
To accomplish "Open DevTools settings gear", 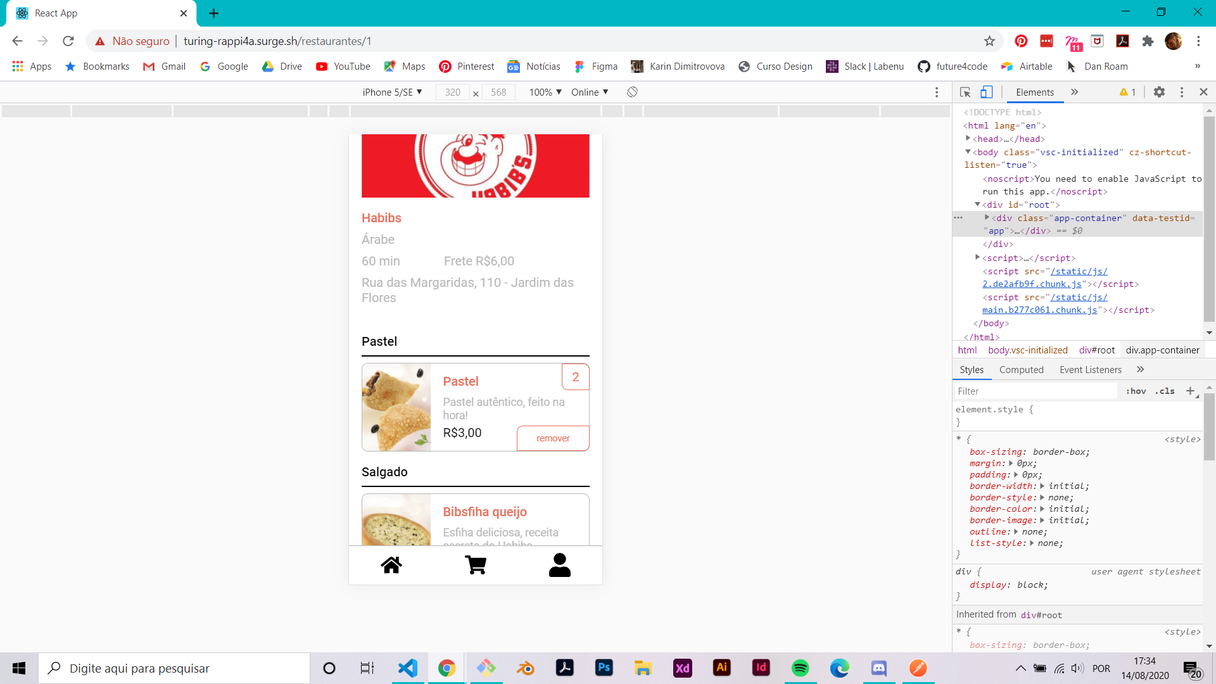I will [x=1159, y=92].
